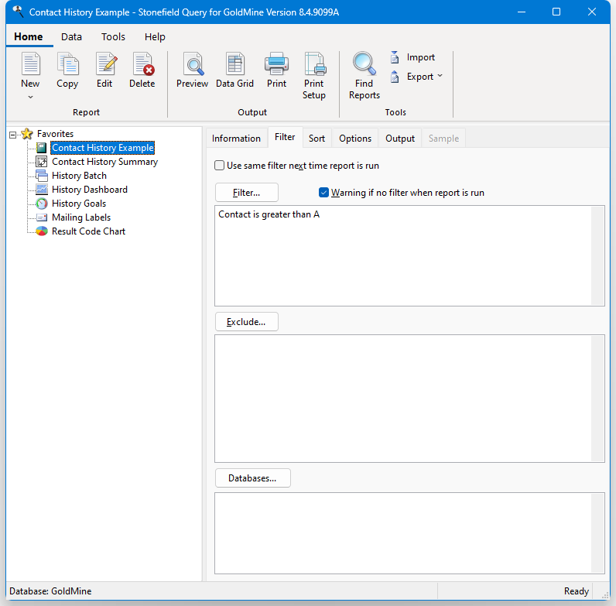Click the Filter... button
The width and height of the screenshot is (616, 606).
tap(247, 193)
